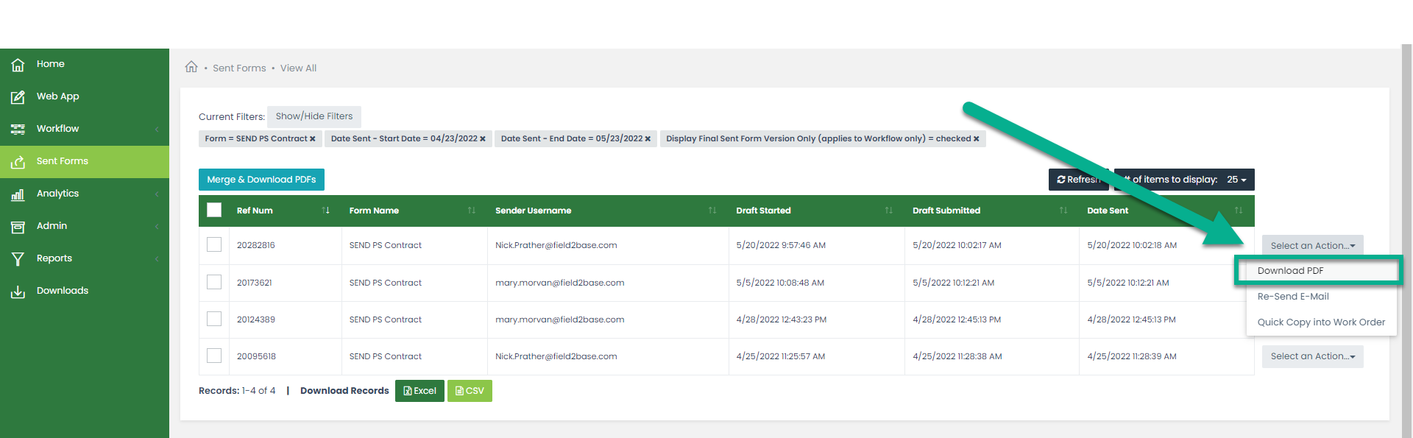Viewport: 1413px width, 438px height.
Task: Toggle the select-all checkbox in table header
Action: (x=214, y=210)
